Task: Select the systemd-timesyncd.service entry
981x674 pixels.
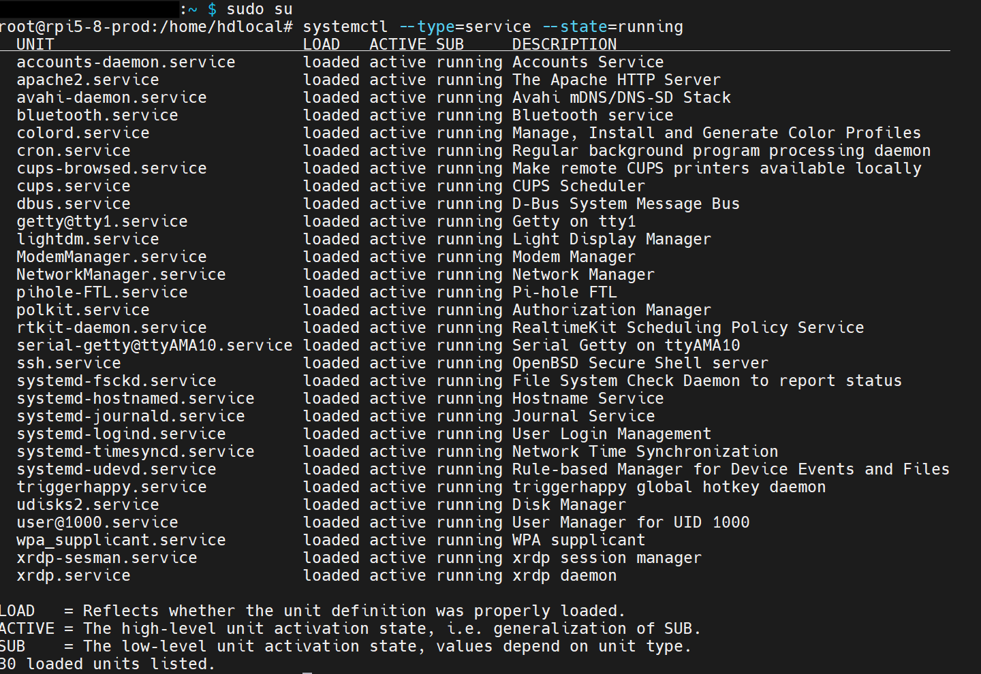Action: click(x=135, y=451)
